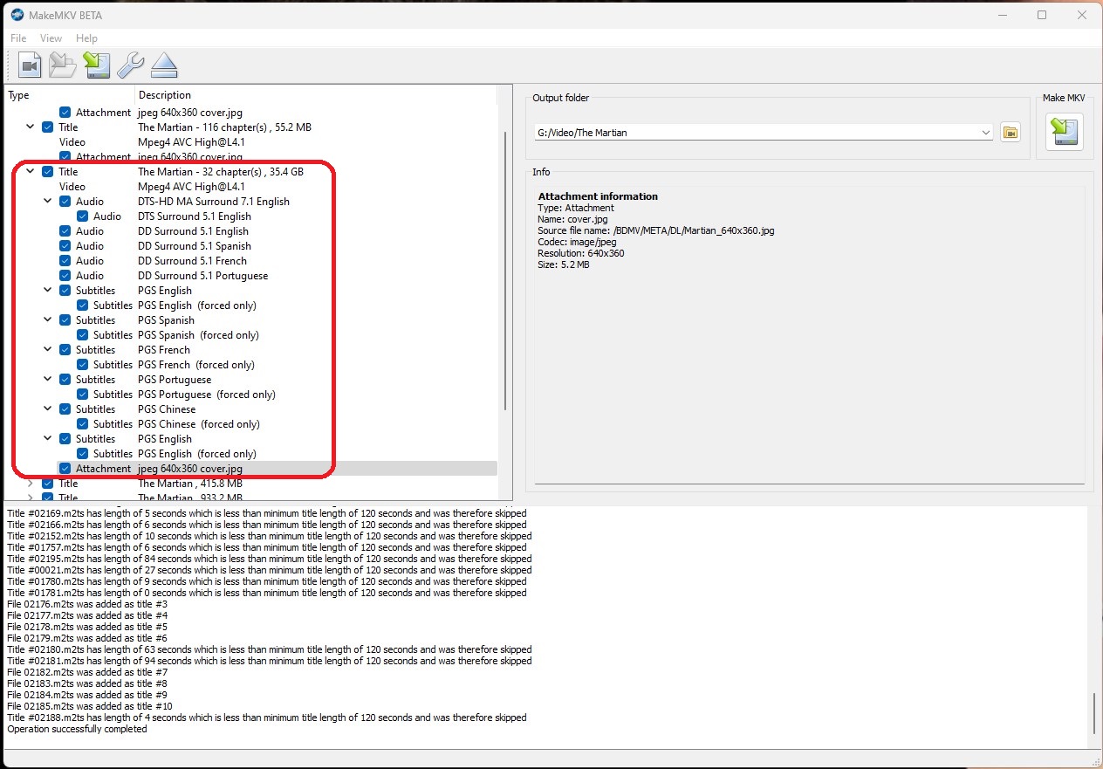Collapse the PGS Spanish subtitles node
The image size is (1103, 769).
coord(48,320)
